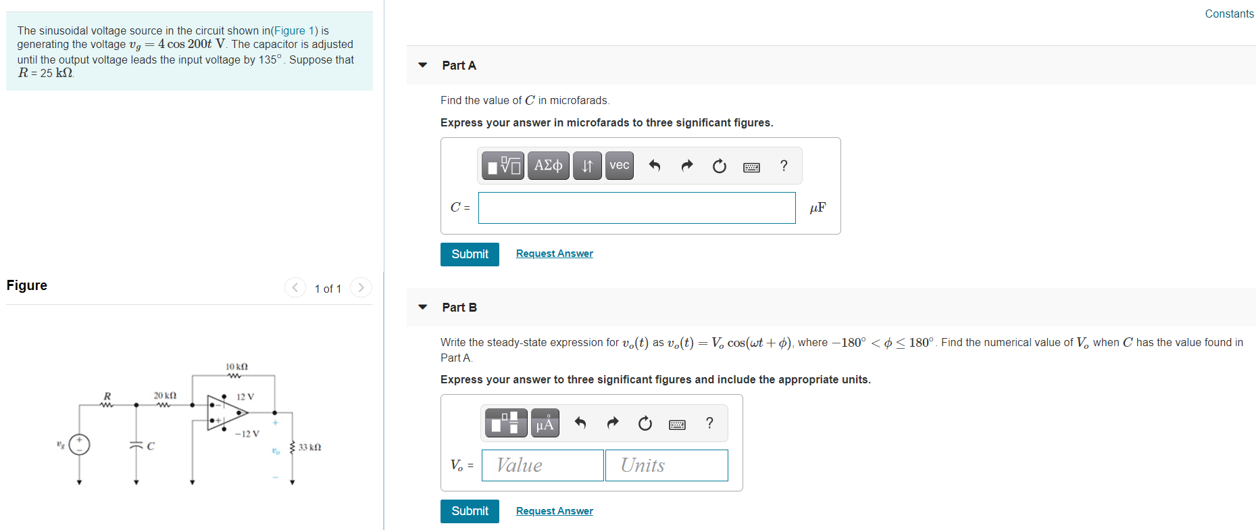Submit the Part A answer
The image size is (1256, 530).
tap(470, 254)
